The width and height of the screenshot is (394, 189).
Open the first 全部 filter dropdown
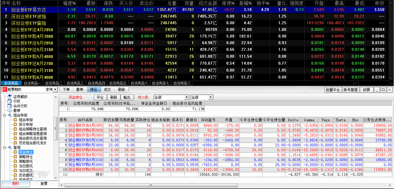[x=186, y=98]
